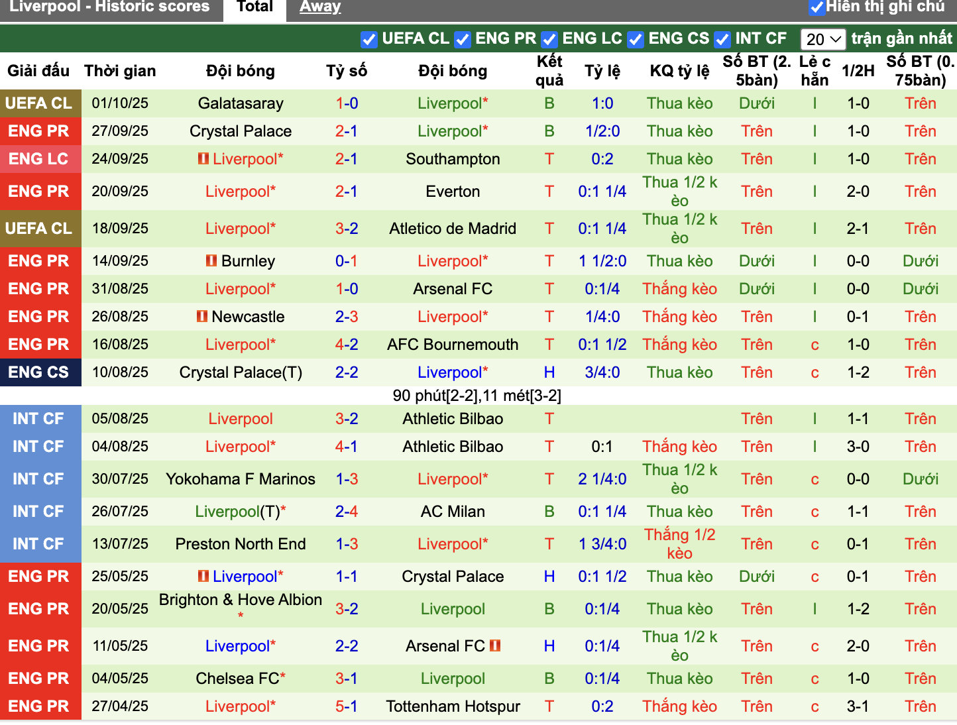Click the Tỷ số column header
The width and height of the screenshot is (957, 725).
pyautogui.click(x=347, y=71)
